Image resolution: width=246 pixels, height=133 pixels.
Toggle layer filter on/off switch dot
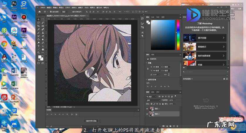click(175, 96)
